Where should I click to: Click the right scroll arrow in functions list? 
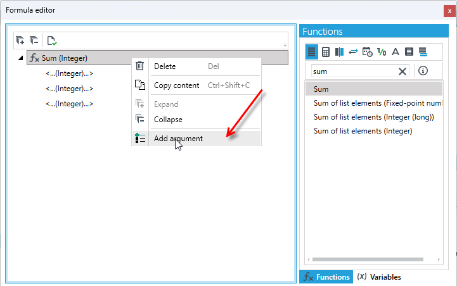(x=439, y=259)
